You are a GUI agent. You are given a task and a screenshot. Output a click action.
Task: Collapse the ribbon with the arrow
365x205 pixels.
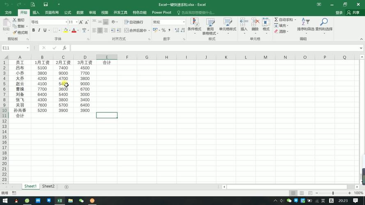click(361, 39)
